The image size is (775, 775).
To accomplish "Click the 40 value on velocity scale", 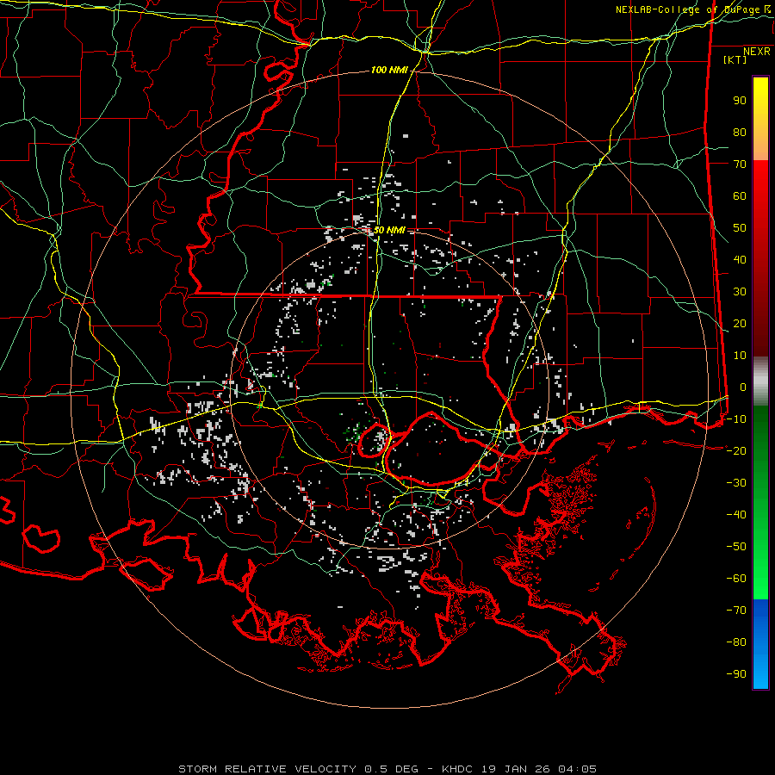I will [740, 260].
